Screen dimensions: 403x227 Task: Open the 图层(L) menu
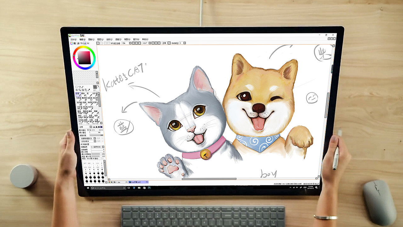100,39
